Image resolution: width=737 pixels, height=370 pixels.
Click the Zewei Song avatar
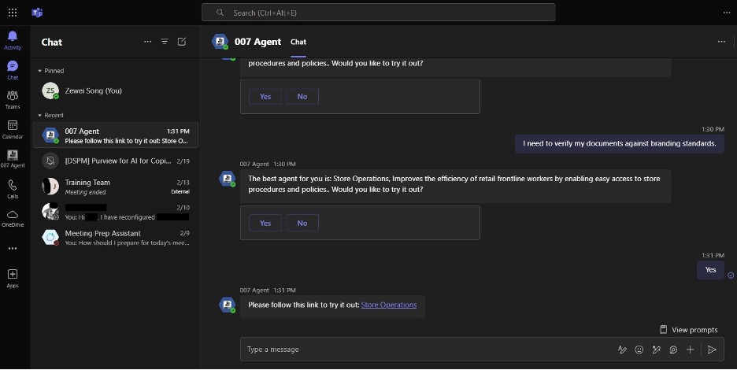[x=50, y=91]
